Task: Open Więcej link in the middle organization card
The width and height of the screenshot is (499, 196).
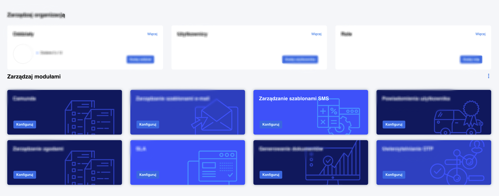Action: [x=316, y=34]
